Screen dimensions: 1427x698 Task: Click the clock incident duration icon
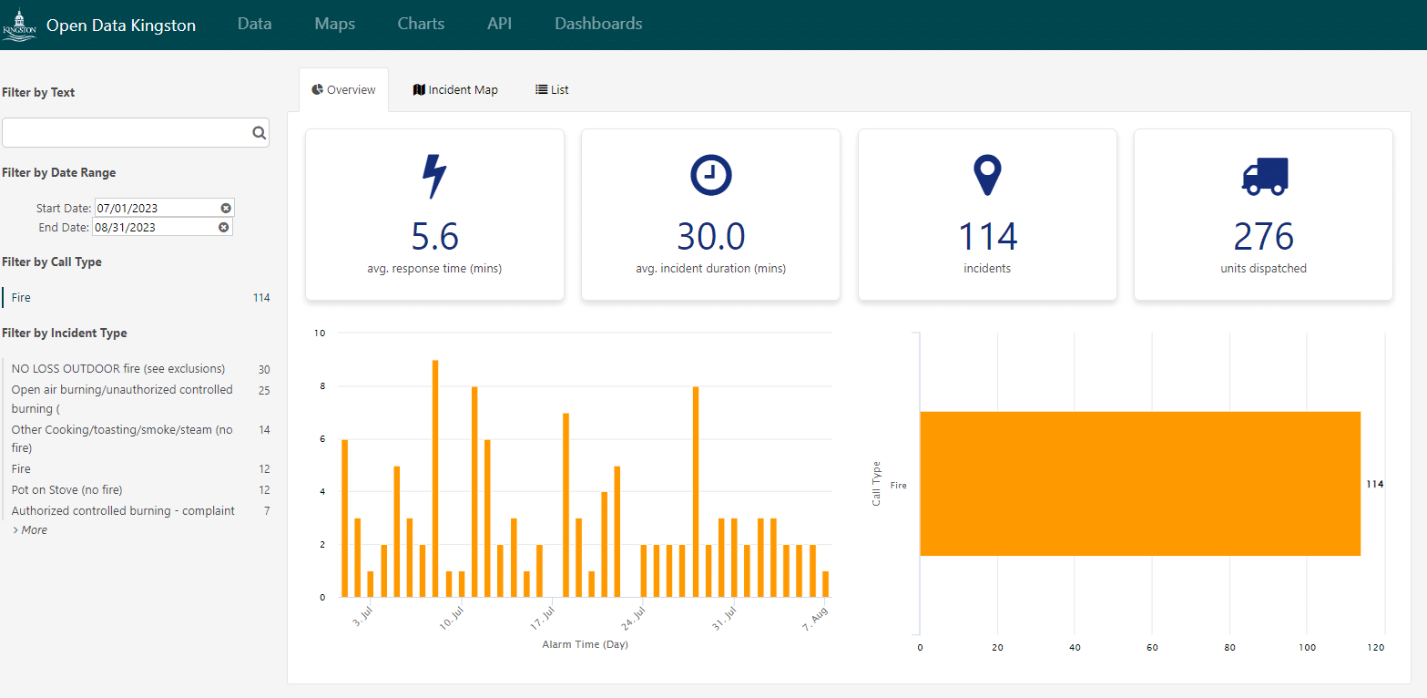pyautogui.click(x=710, y=175)
